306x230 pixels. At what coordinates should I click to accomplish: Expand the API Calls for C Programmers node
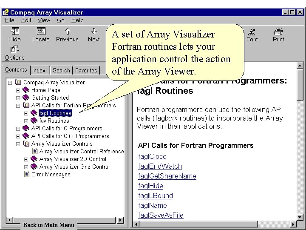18,129
